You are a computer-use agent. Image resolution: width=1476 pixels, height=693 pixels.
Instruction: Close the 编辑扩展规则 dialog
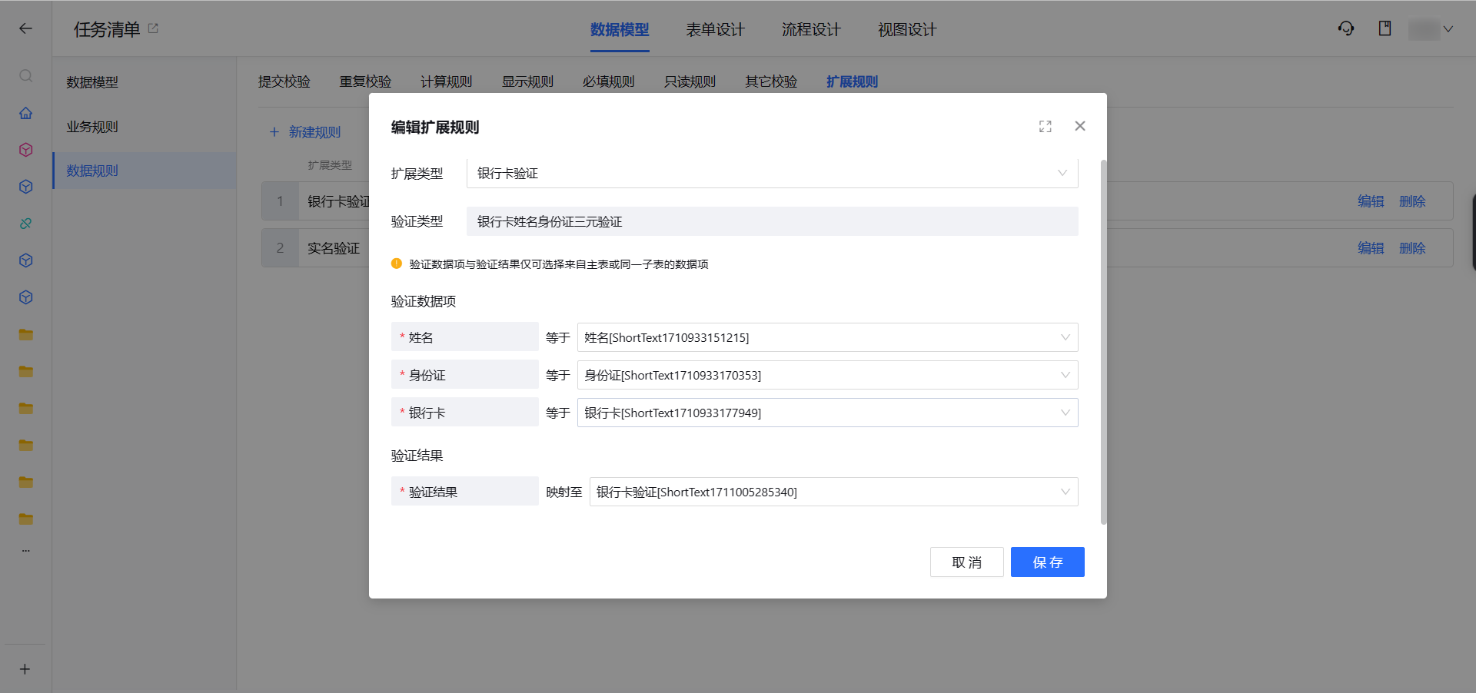click(x=1080, y=126)
